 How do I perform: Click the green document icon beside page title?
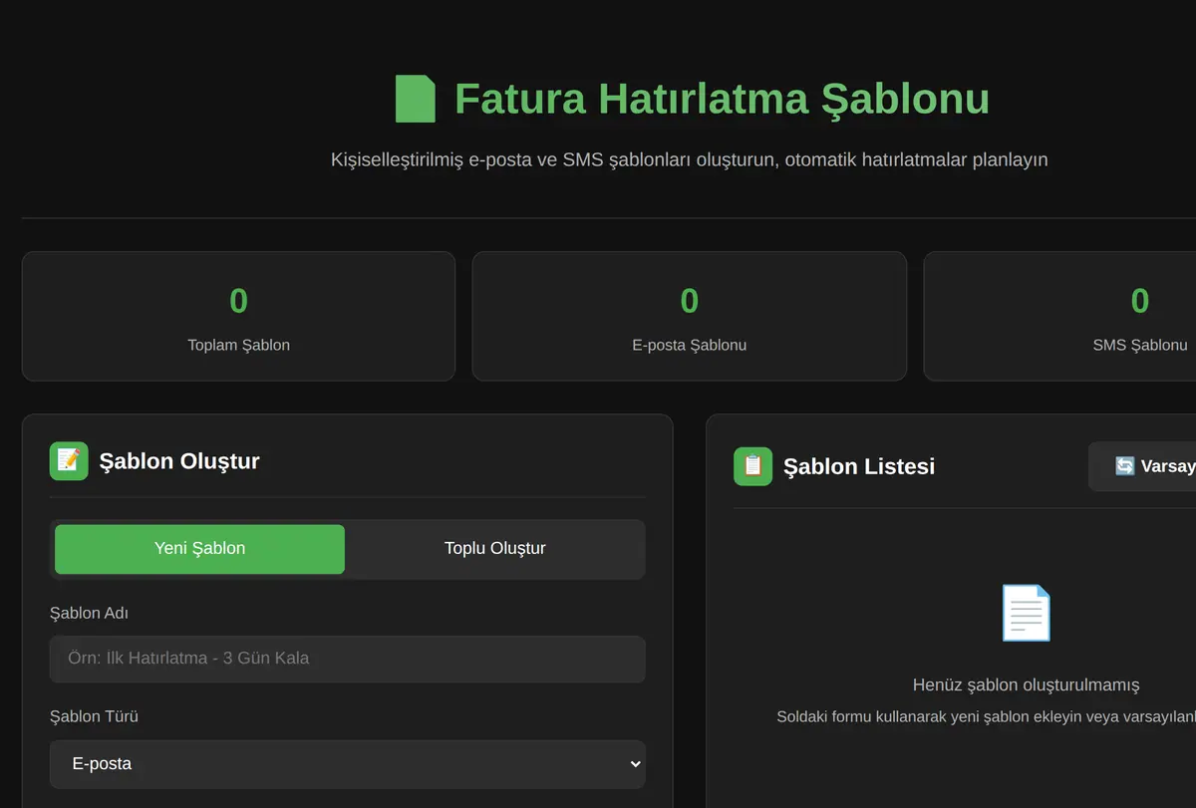[416, 99]
